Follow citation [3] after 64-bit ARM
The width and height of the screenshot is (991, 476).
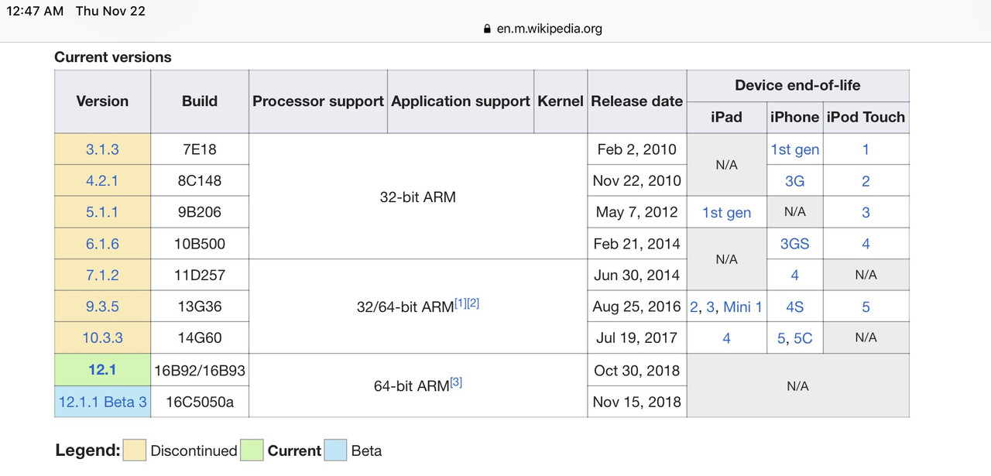(x=456, y=382)
